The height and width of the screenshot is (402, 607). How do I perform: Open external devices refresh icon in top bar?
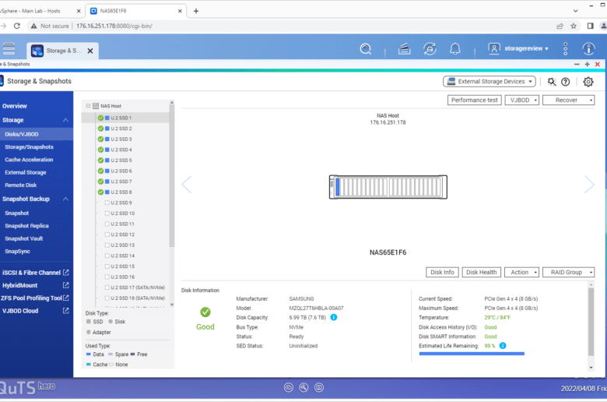[x=430, y=49]
